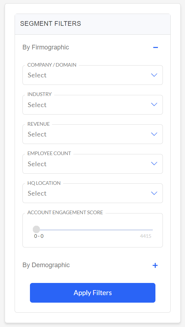
Task: Click the Revenue dropdown chevron arrow
Action: [x=154, y=134]
